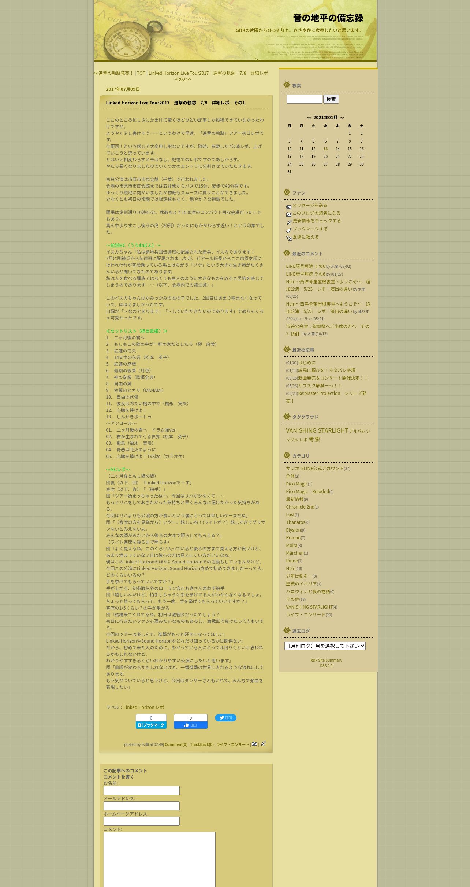Open category 最新情報
470x887 pixels.
point(295,499)
